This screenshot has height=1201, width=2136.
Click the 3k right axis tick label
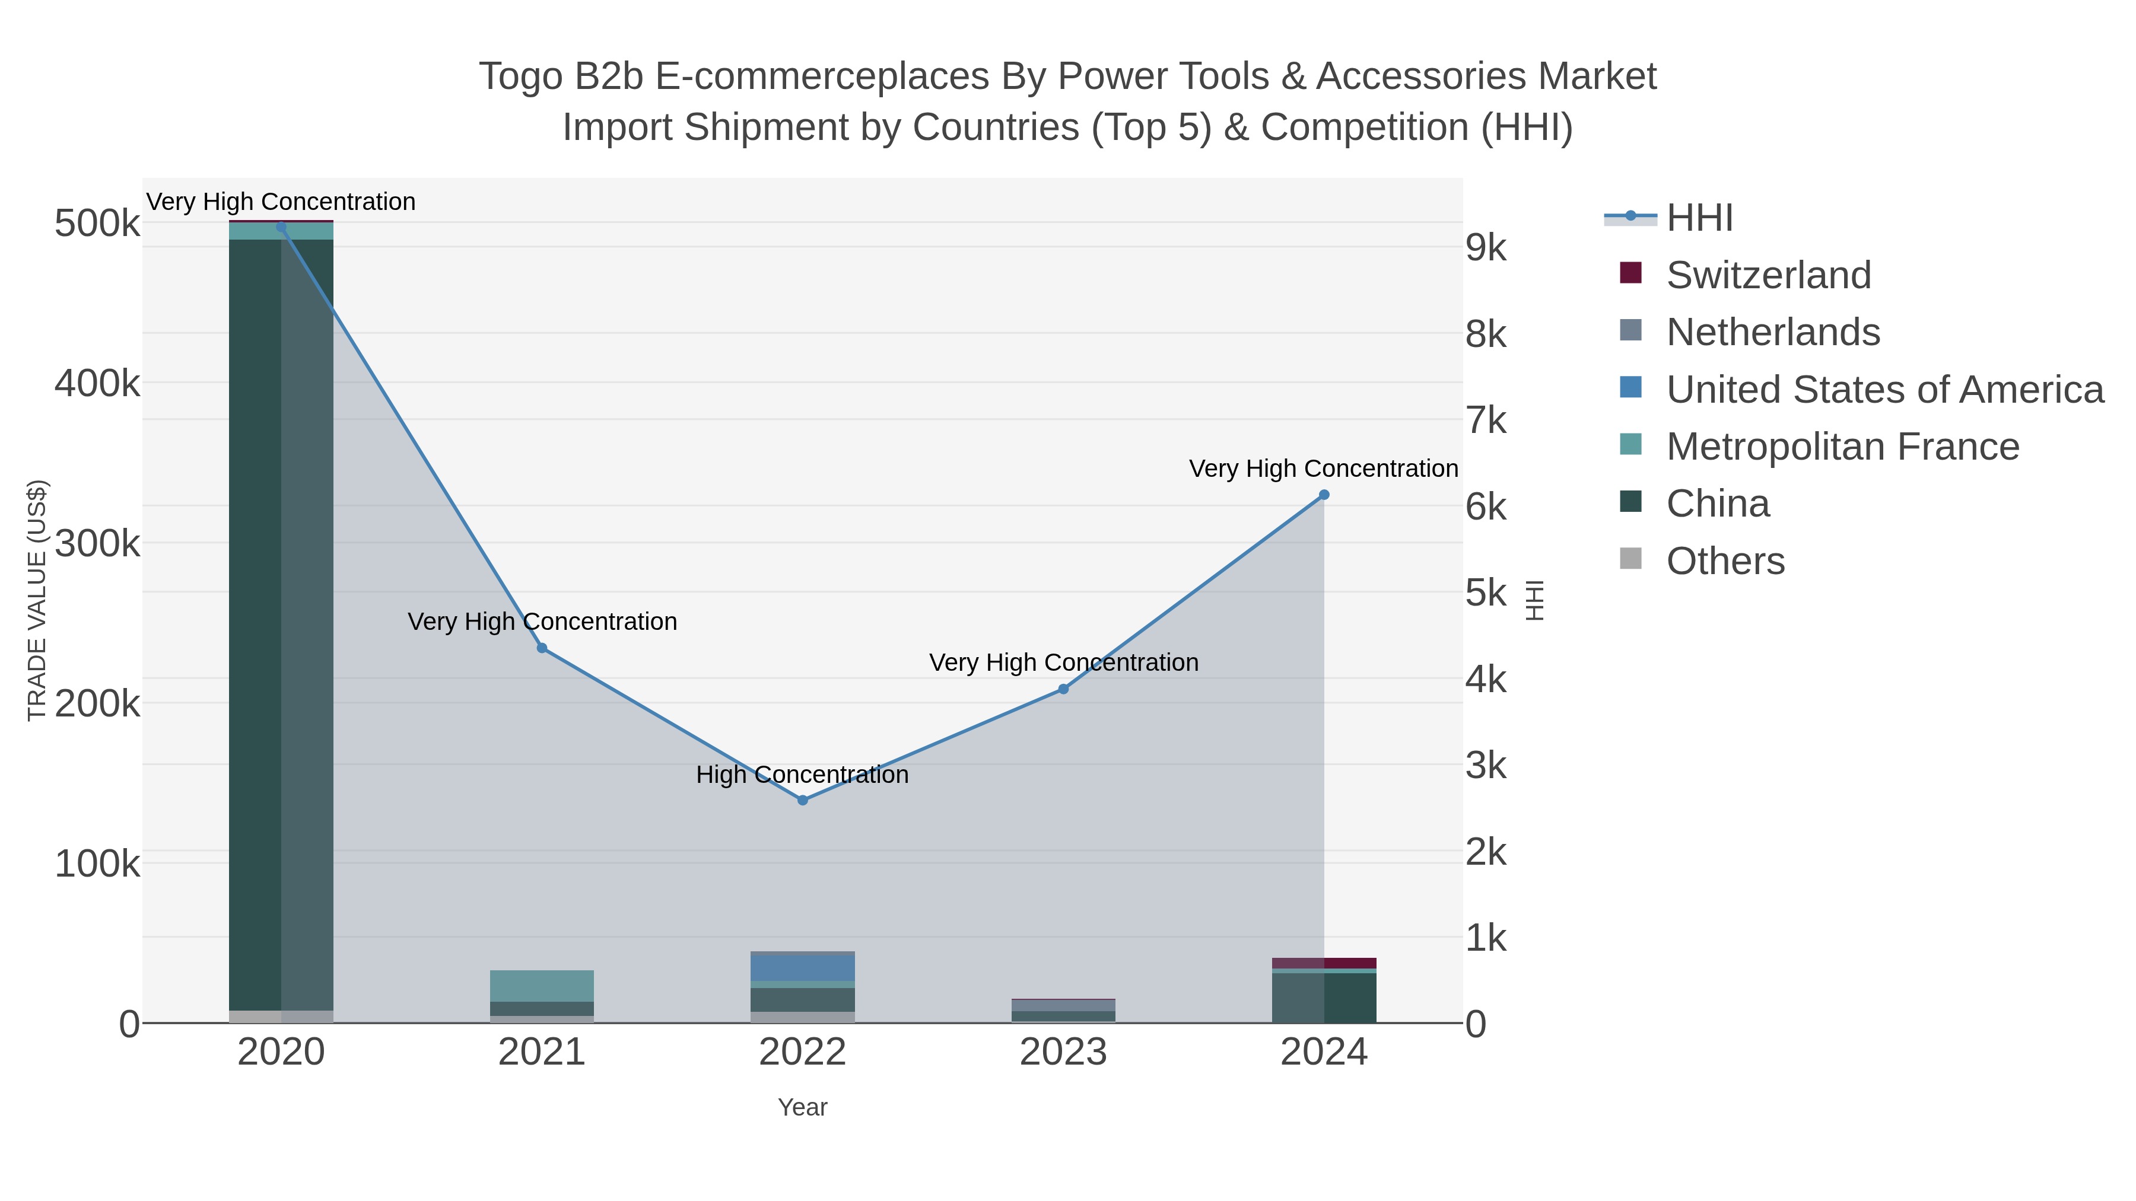[x=1486, y=766]
